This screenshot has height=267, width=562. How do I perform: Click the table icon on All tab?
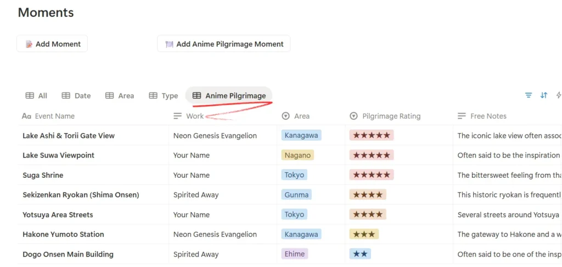[30, 96]
